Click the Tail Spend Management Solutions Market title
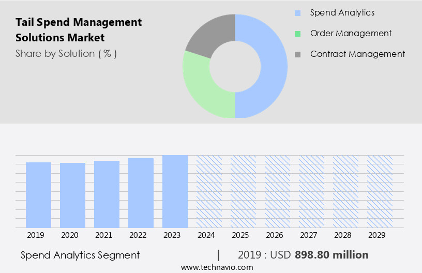Viewport: 422px width, 273px height. point(79,30)
